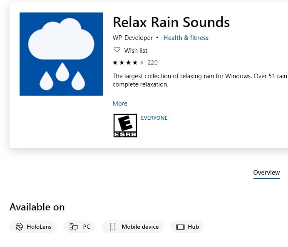Click the ESRB Everyone rating badge

click(125, 126)
